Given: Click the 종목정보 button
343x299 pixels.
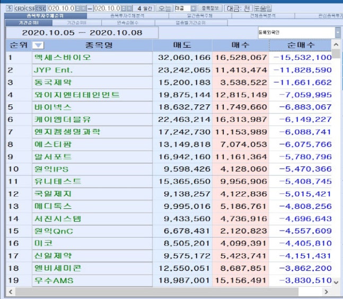Looking at the screenshot, I should pyautogui.click(x=210, y=8).
